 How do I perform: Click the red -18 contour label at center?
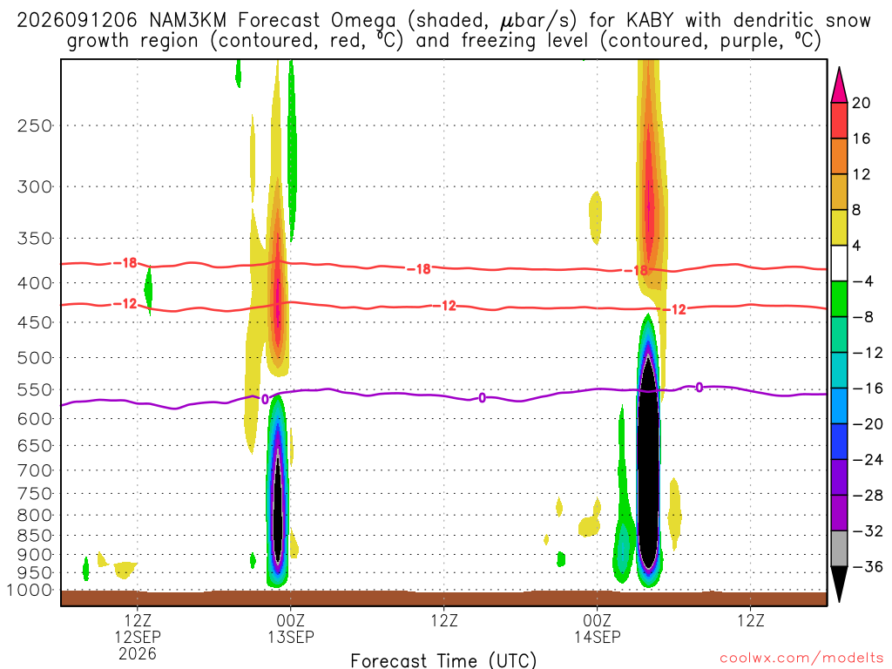point(419,269)
